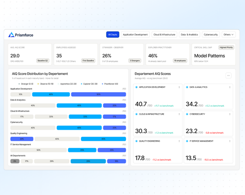Click the 34.2 Data & Analytics score
245x195 pixels.
(192, 104)
